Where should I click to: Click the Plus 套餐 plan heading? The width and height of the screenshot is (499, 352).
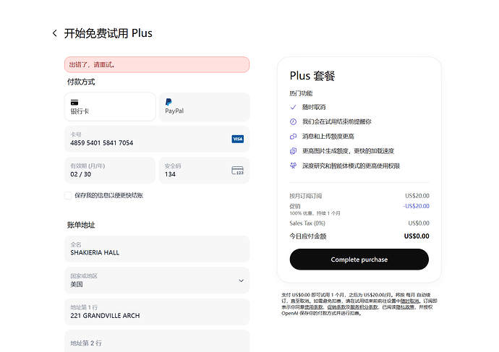pyautogui.click(x=312, y=76)
